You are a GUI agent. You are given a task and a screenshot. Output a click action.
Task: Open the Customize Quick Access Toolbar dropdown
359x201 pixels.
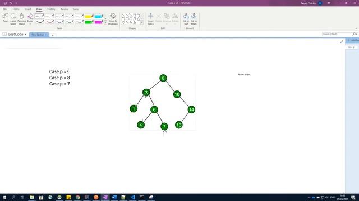coord(16,3)
